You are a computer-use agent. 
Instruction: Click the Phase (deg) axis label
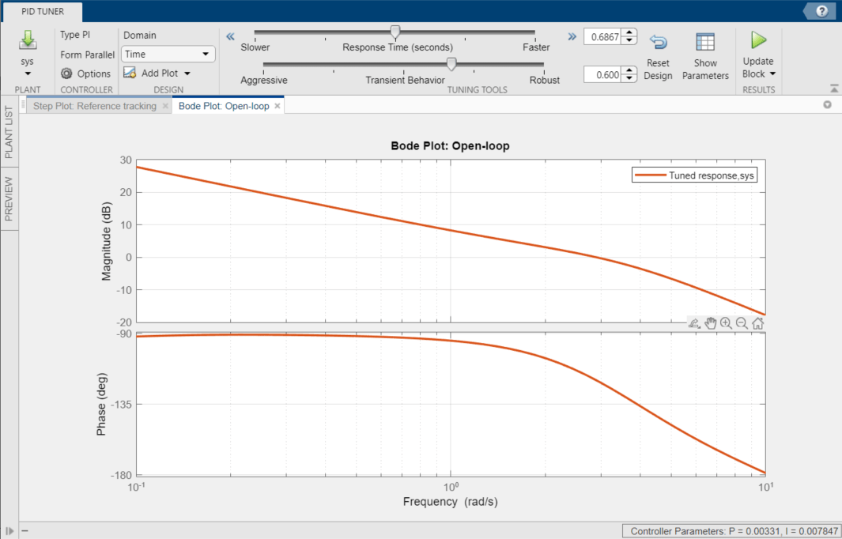point(101,404)
